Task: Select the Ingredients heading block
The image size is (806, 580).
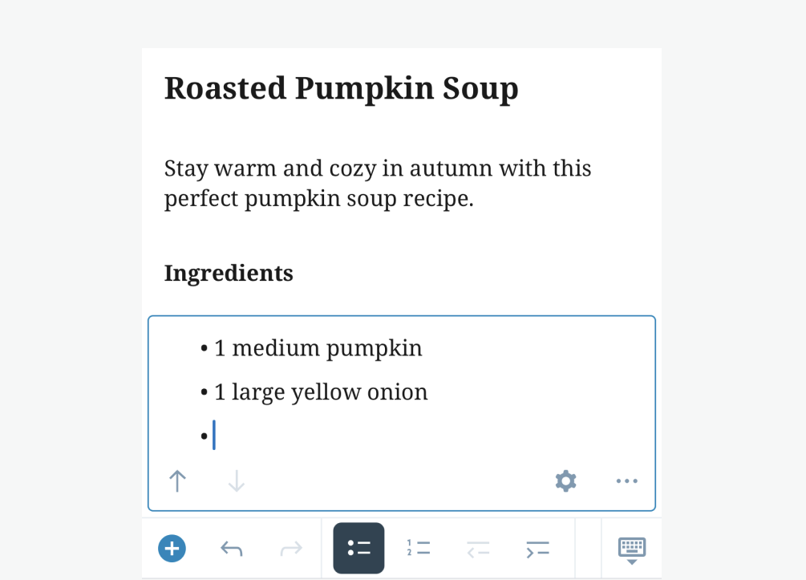Action: [x=229, y=274]
